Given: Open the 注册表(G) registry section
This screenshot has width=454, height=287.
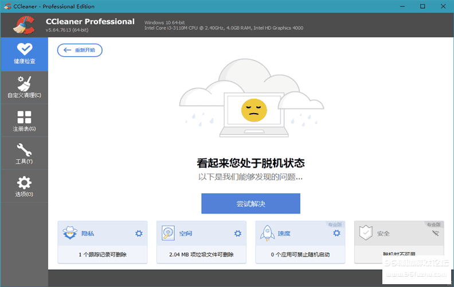Looking at the screenshot, I should 24,121.
